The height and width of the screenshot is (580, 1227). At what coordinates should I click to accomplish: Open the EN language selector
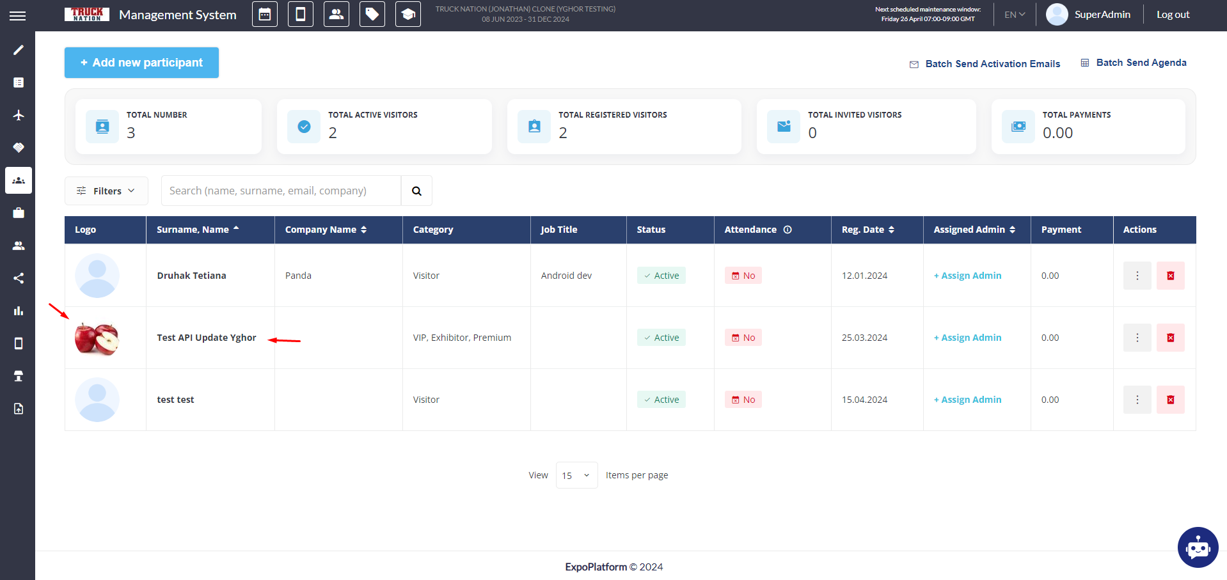click(1014, 15)
